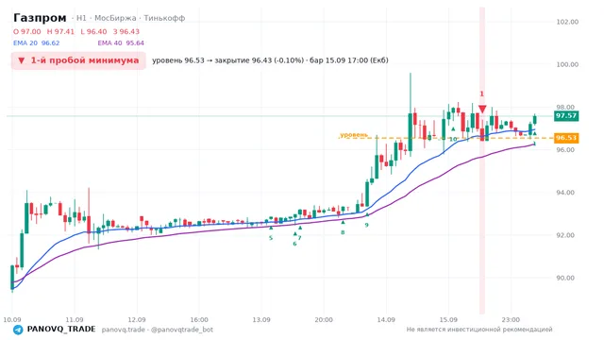Click the 15.09 date label on the time axis
The width and height of the screenshot is (604, 340).
coord(448,319)
